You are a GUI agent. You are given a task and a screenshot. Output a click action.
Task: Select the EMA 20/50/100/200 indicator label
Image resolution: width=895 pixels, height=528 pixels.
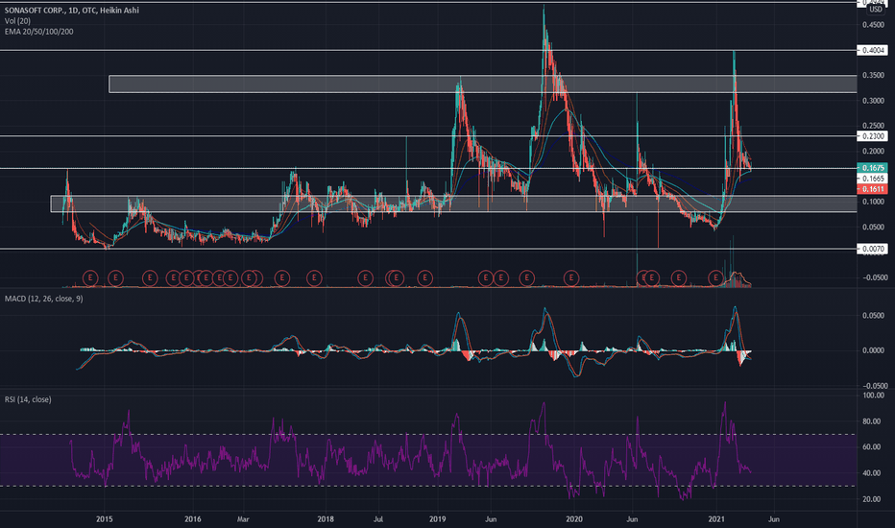tap(38, 32)
